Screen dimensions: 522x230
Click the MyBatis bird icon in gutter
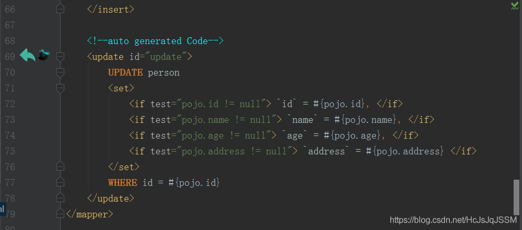[44, 55]
